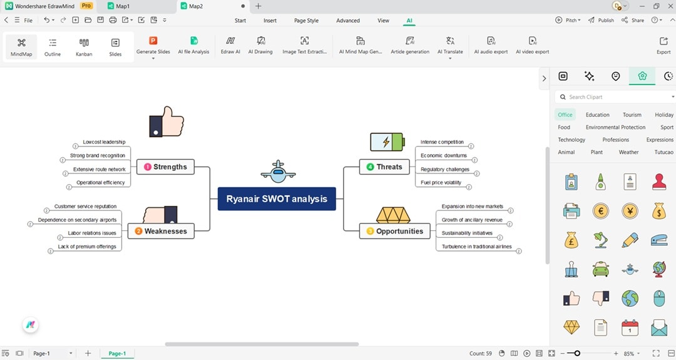
Task: Toggle the status bar collapse icon
Action: [x=671, y=353]
